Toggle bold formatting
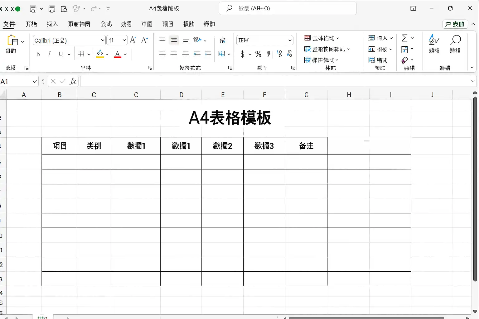The height and width of the screenshot is (319, 479). [x=38, y=54]
